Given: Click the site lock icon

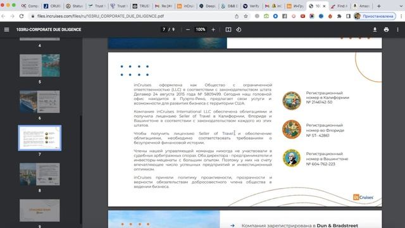Looking at the screenshot, I should pyautogui.click(x=32, y=16).
